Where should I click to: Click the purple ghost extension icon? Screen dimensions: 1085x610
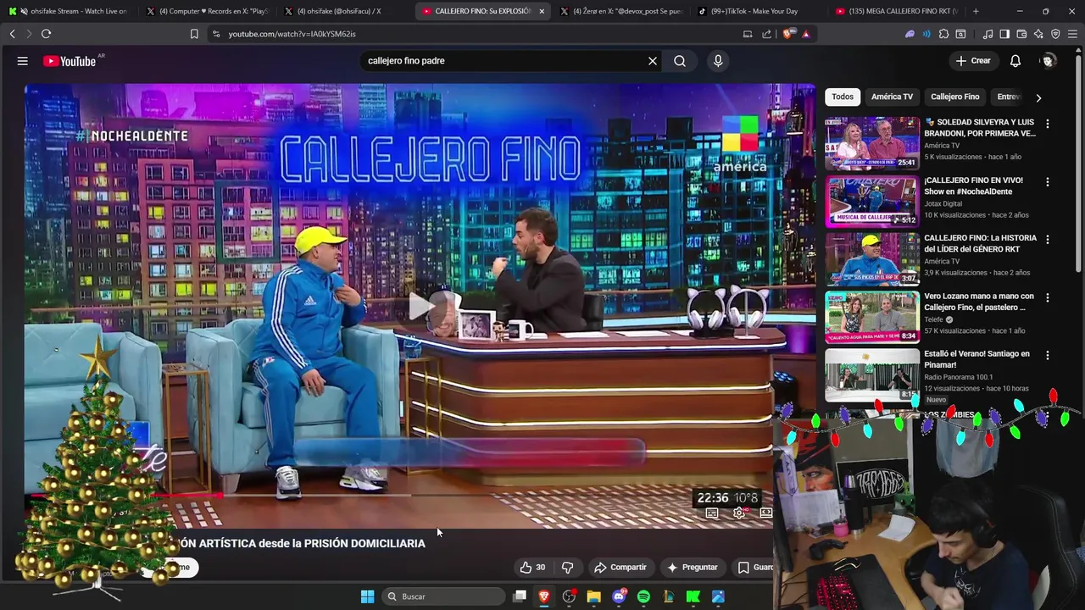coord(910,34)
